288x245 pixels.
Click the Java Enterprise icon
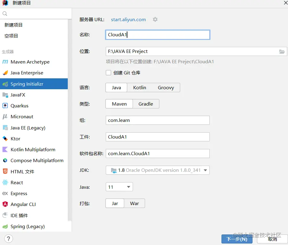coord(5,73)
